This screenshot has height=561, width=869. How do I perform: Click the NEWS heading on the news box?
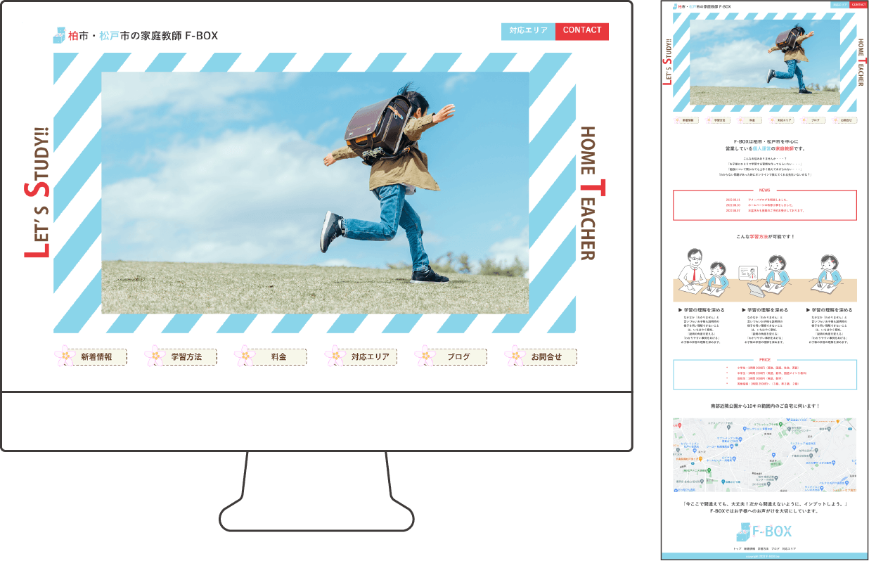765,190
